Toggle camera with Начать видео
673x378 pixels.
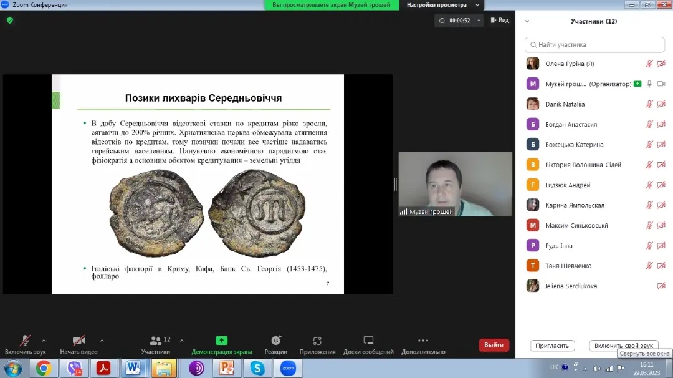(x=79, y=341)
